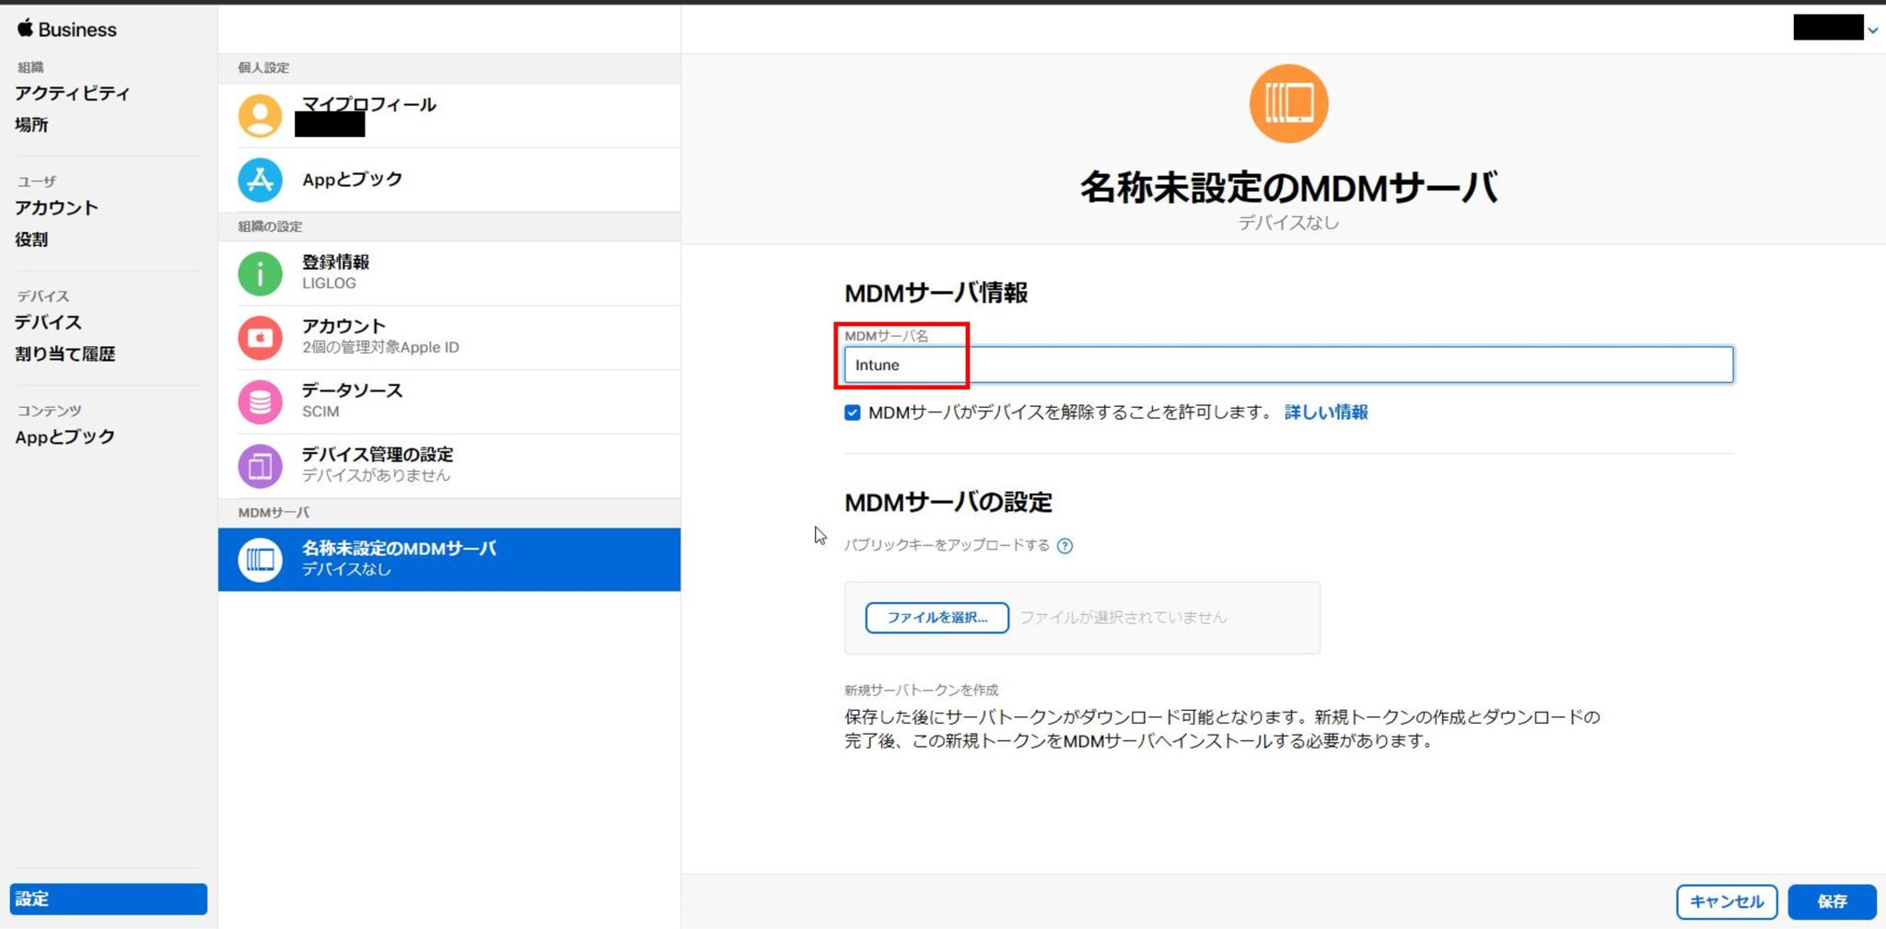The width and height of the screenshot is (1886, 929).
Task: Open help via the question mark icon
Action: (1065, 546)
